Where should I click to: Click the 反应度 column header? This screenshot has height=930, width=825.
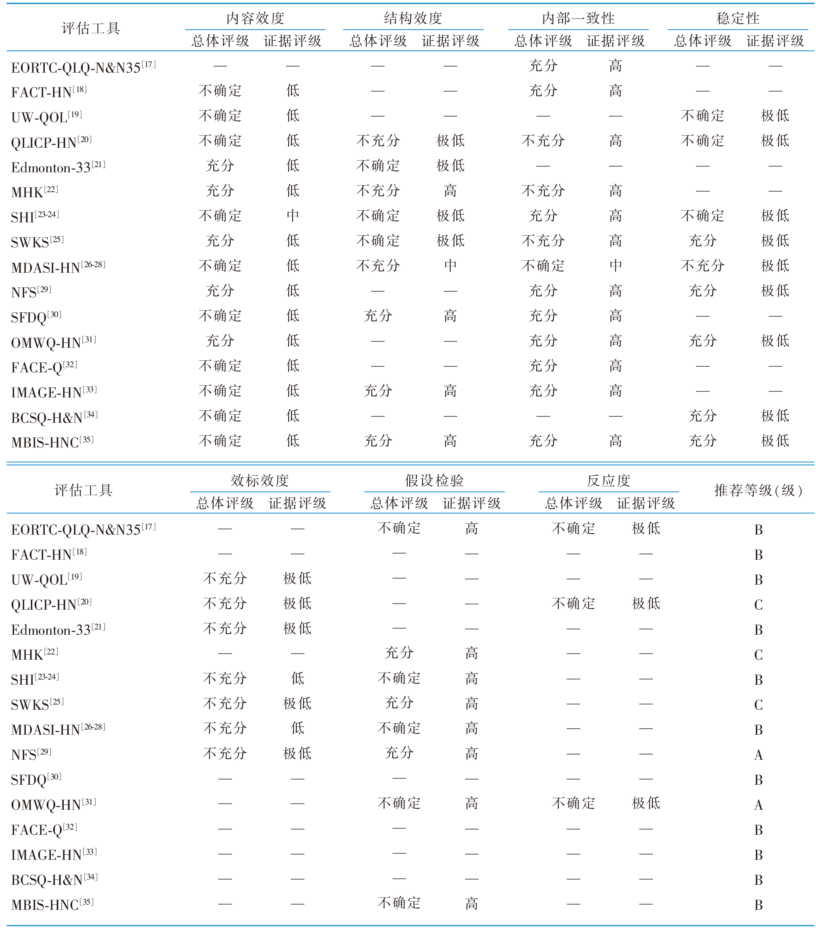click(x=608, y=481)
